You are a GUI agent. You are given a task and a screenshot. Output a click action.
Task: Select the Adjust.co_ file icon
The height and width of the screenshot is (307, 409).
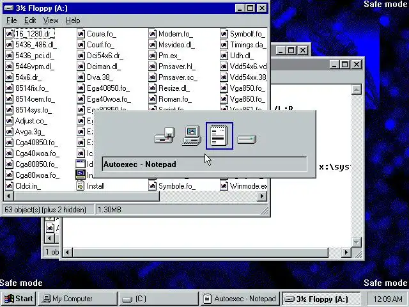[9, 121]
